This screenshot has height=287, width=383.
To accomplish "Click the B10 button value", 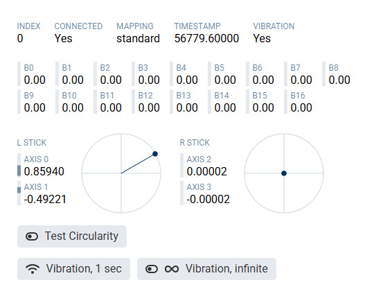I will click(73, 108).
